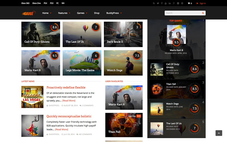Open Call Of Duty: Ghosts in Top Games list
This screenshot has width=227, height=142.
tap(173, 66)
